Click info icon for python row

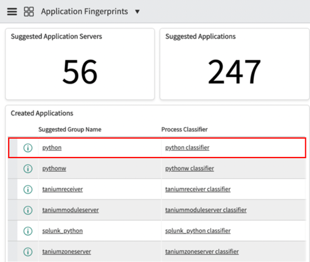(28, 148)
